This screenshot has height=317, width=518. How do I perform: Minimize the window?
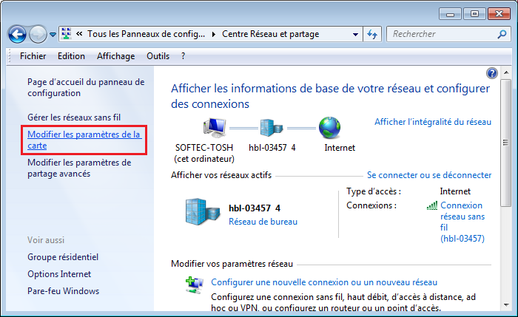[x=450, y=14]
